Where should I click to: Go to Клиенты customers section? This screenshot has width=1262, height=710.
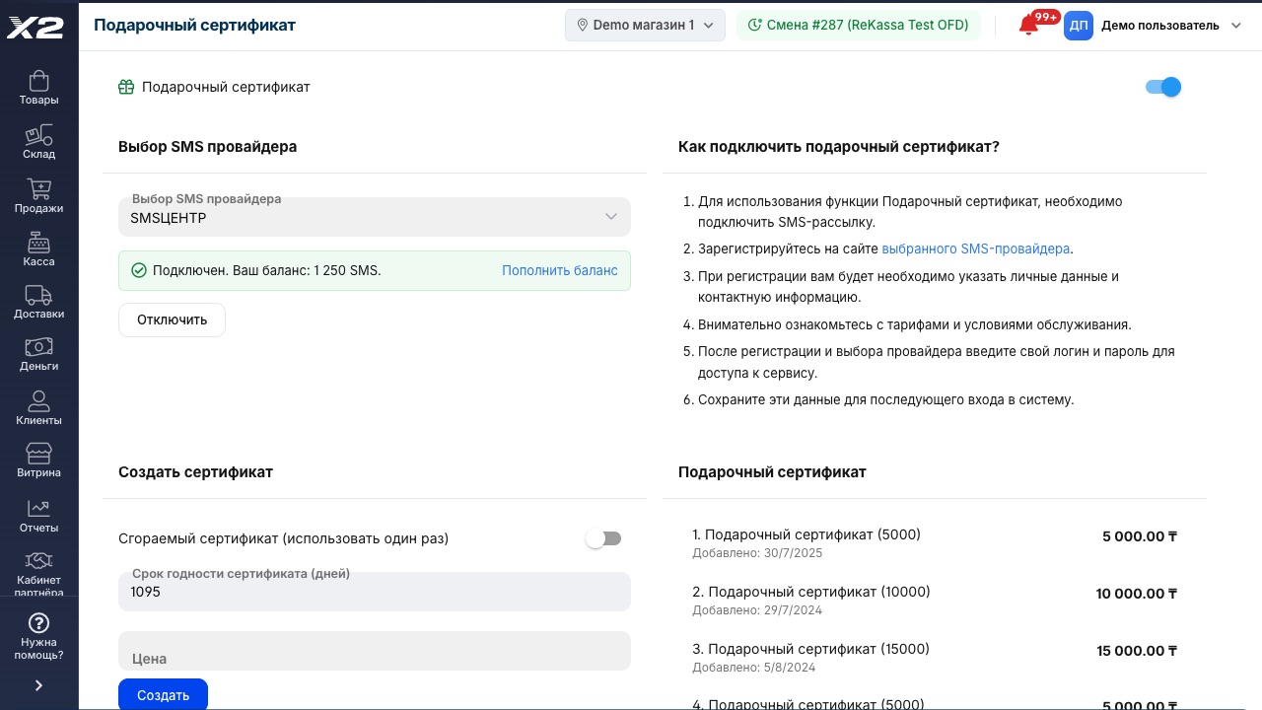click(x=38, y=407)
